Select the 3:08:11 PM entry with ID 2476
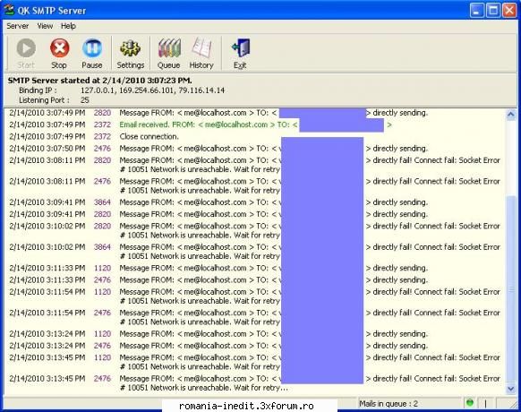The image size is (521, 412). (255, 185)
